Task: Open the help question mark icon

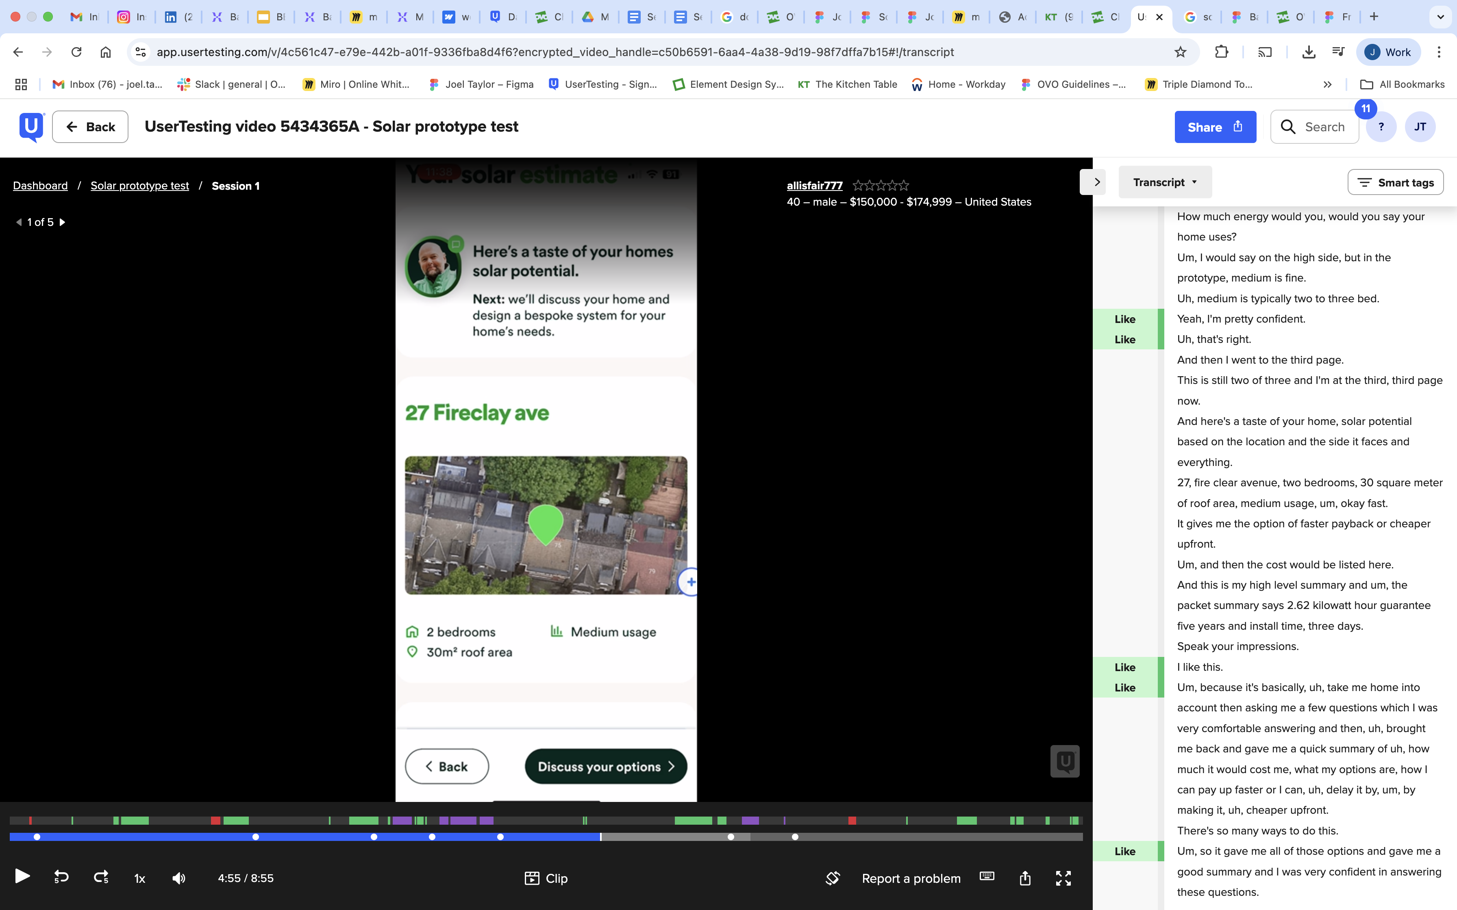Action: (x=1381, y=127)
